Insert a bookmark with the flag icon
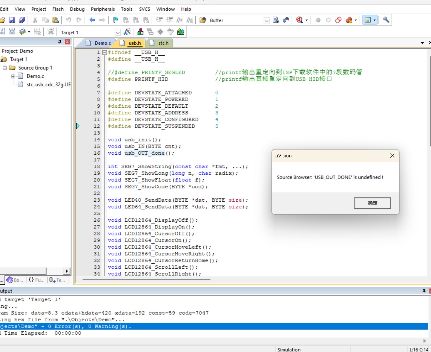 pos(115,20)
